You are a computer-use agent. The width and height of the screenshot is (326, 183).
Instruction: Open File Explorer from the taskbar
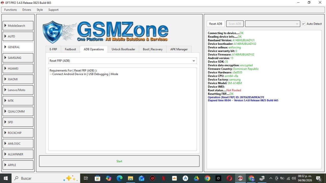click(x=131, y=178)
